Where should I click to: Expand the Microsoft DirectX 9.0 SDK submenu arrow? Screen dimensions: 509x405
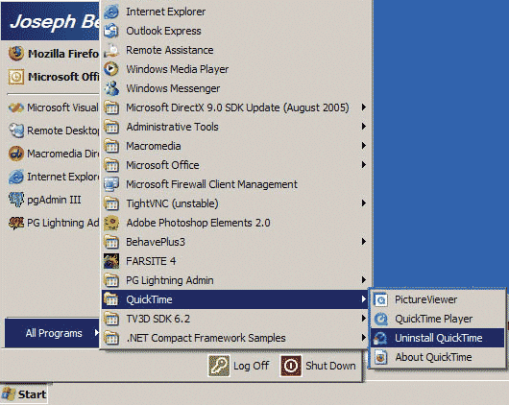(x=364, y=107)
